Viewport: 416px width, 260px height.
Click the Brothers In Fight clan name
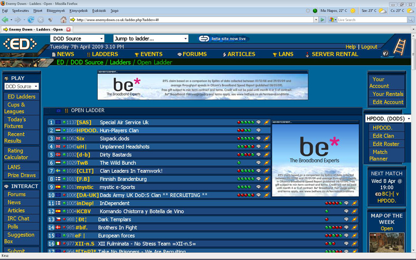click(118, 228)
